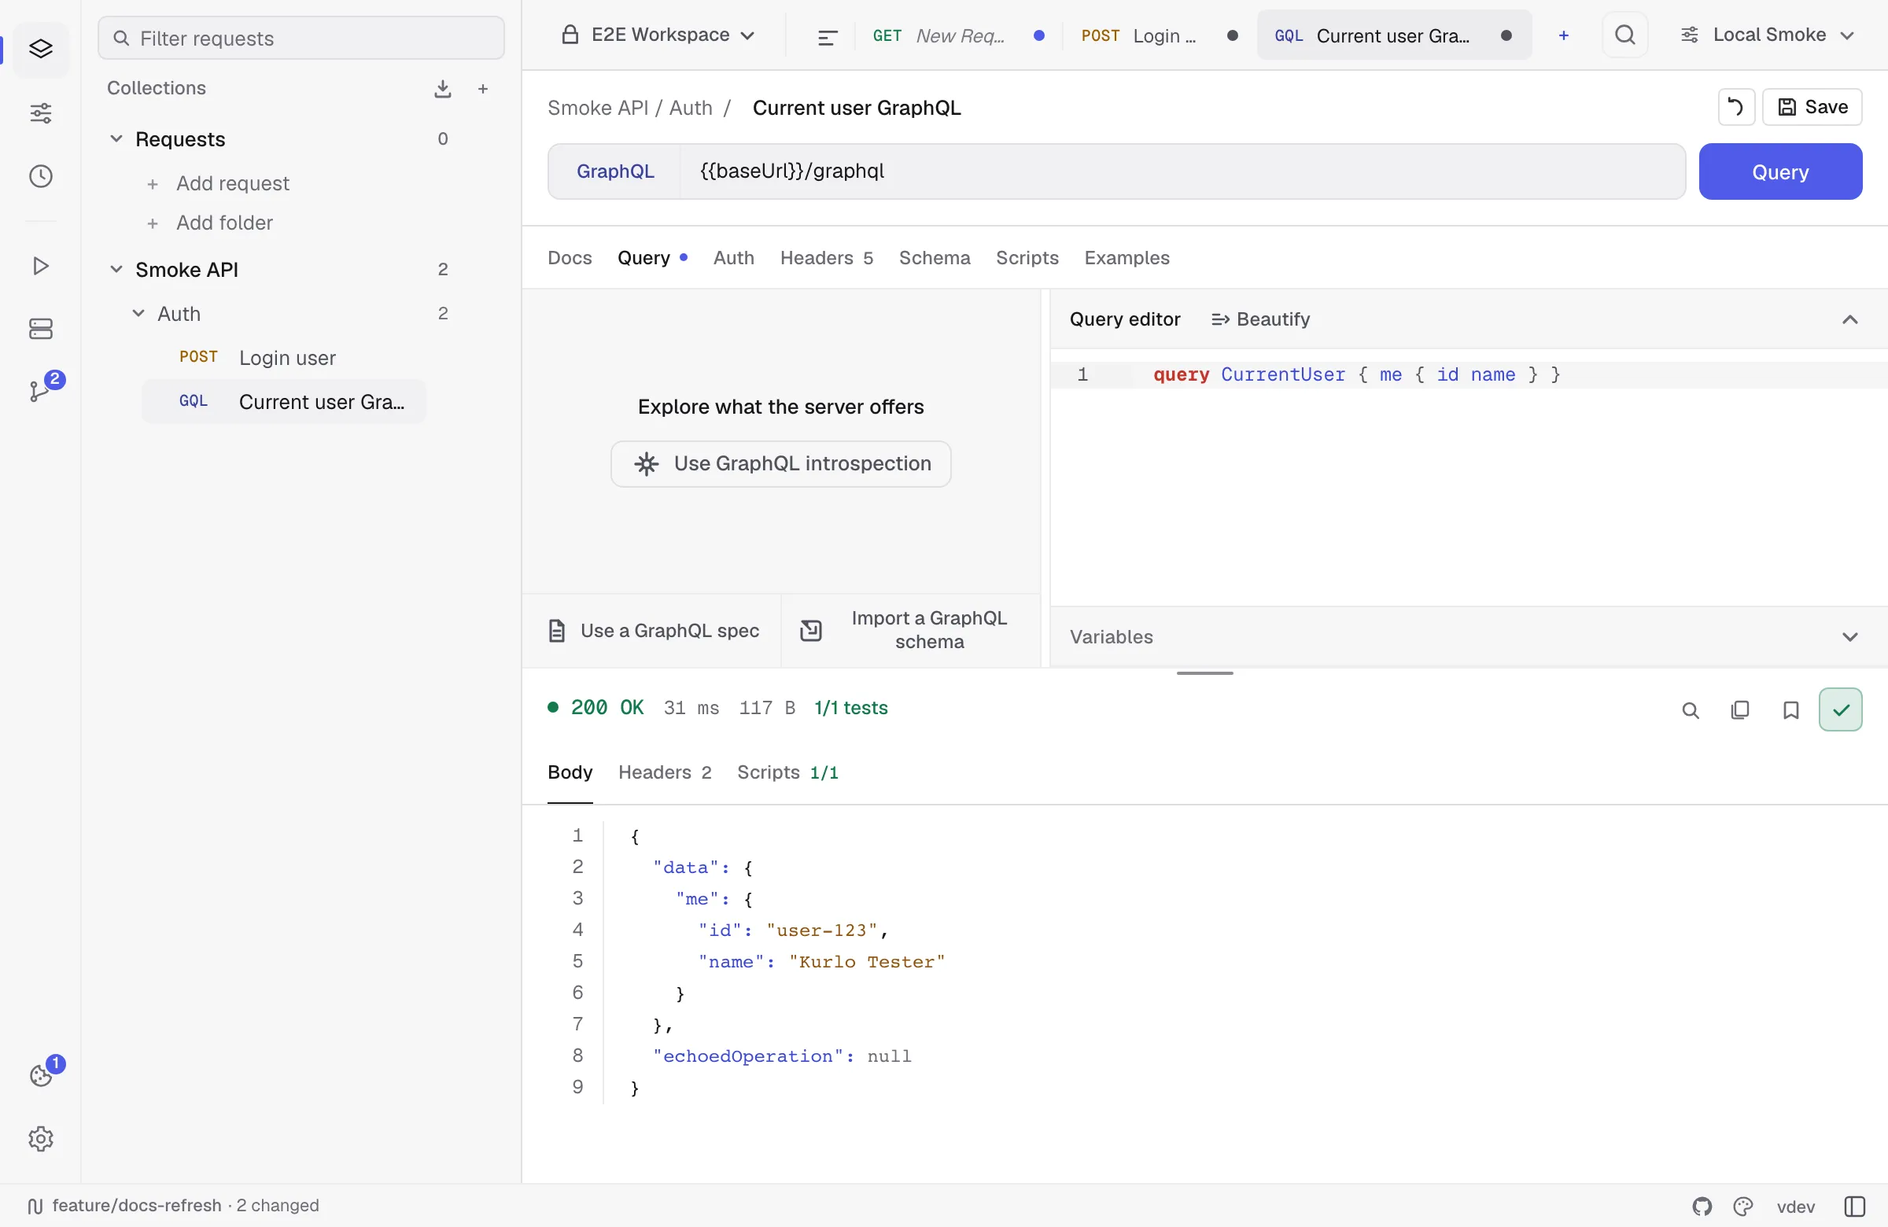This screenshot has width=1888, height=1227.
Task: Open the Git branch icon with badge 2
Action: coord(40,389)
